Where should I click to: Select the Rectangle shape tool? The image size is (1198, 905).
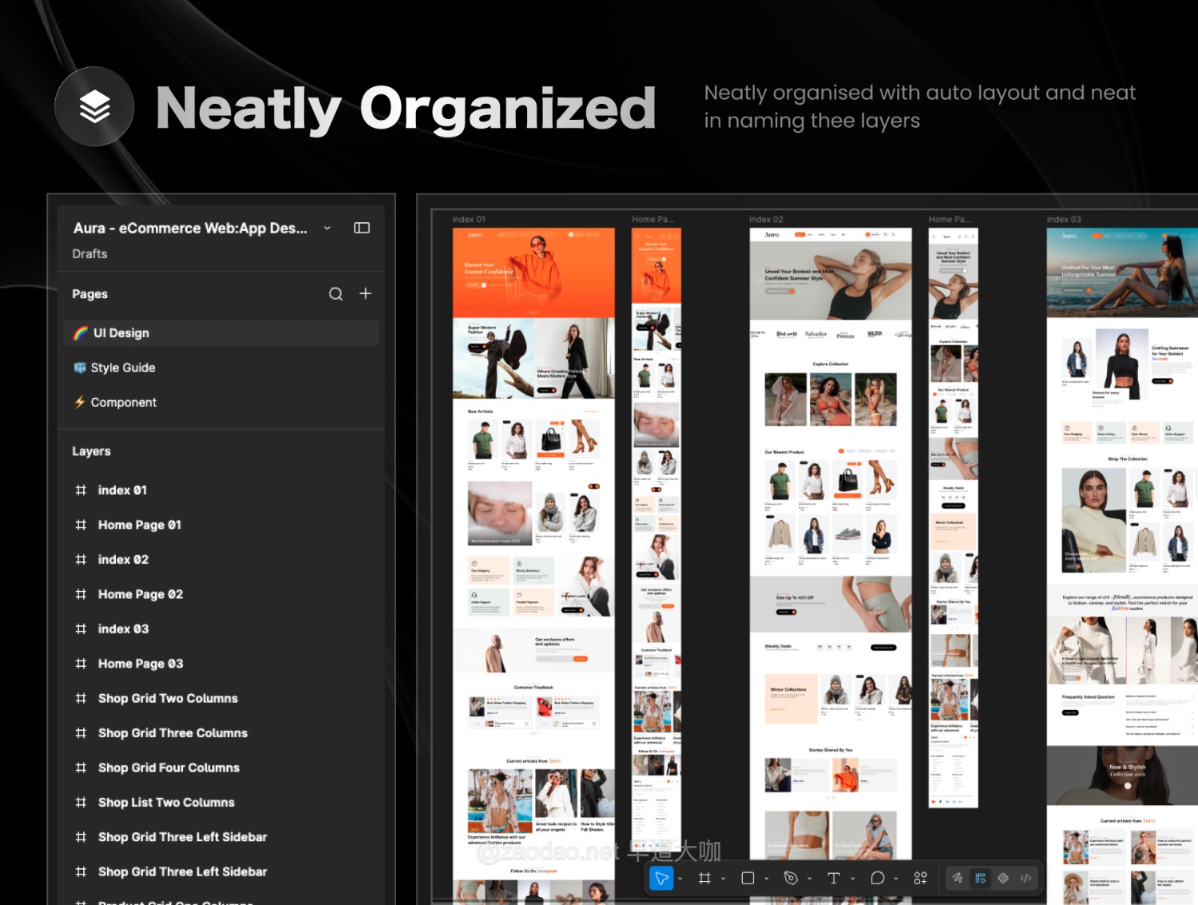pyautogui.click(x=748, y=879)
